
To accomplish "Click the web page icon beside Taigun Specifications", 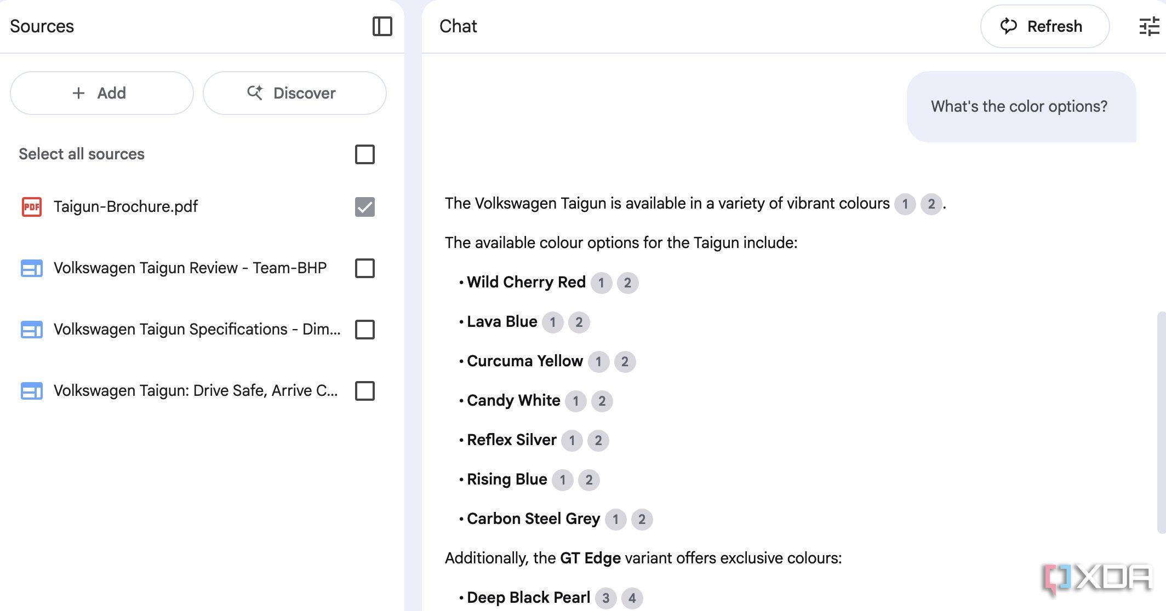I will coord(32,330).
